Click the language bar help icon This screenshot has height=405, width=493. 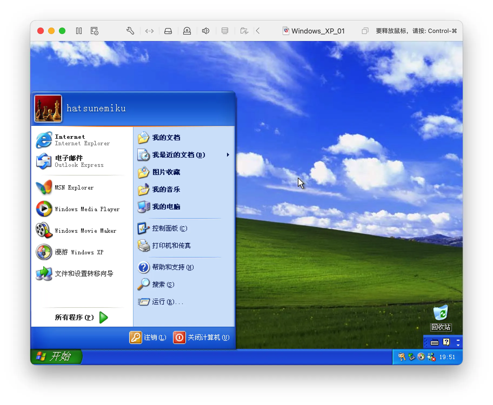coord(446,342)
